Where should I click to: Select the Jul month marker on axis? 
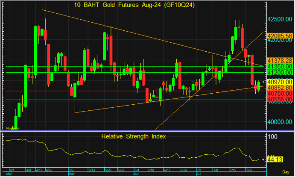pyautogui.click(x=199, y=174)
